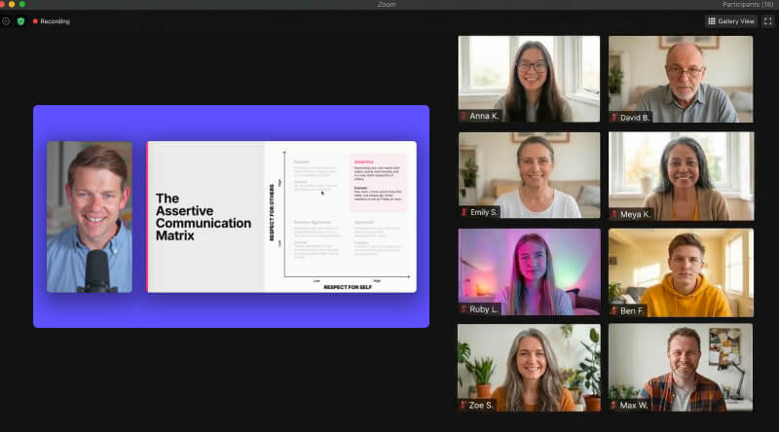Click Emily S.'s muted microphone icon
This screenshot has width=779, height=432.
[464, 212]
